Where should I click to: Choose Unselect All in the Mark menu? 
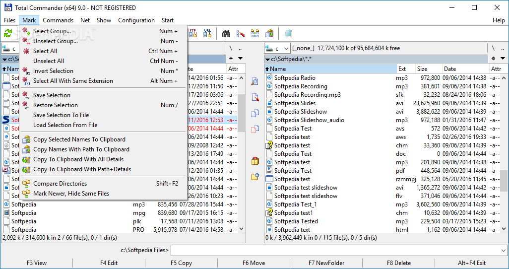click(103, 61)
